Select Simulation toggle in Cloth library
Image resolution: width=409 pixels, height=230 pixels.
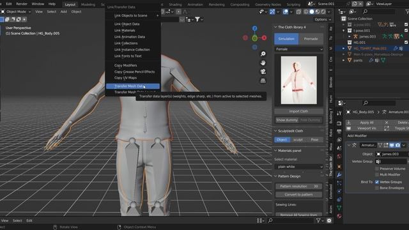click(x=286, y=39)
